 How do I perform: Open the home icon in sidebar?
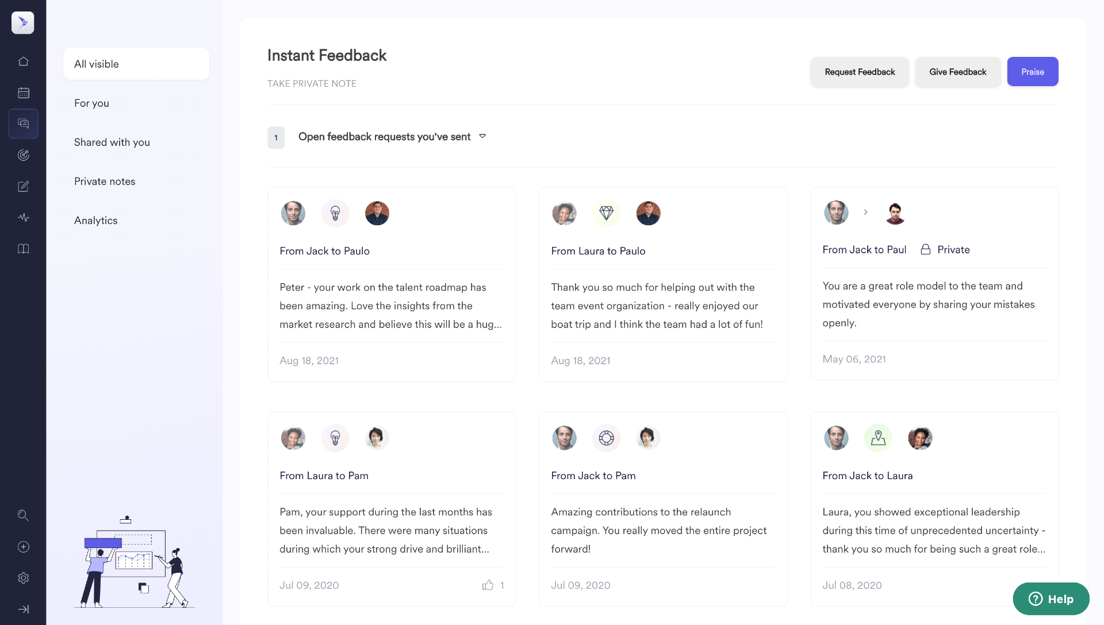pyautogui.click(x=23, y=61)
